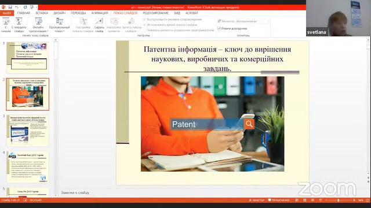Viewport: 371px width, 208px height.
Task: Toggle Play narrations (Воспроизвести речевое сопровождение) checkbox
Action: tap(144, 19)
